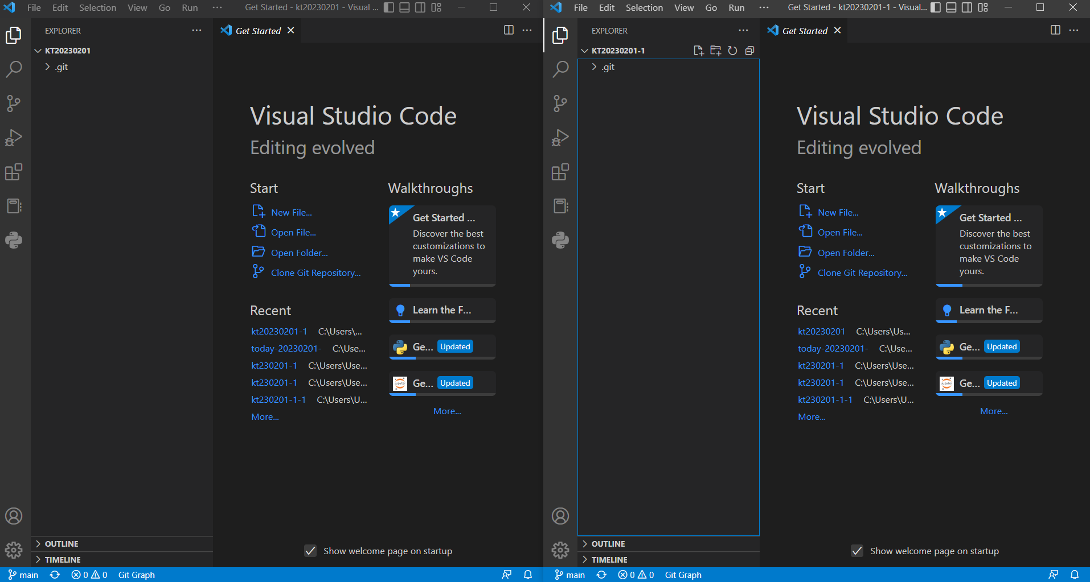Open Run menu in right window
Image resolution: width=1090 pixels, height=582 pixels.
point(736,7)
